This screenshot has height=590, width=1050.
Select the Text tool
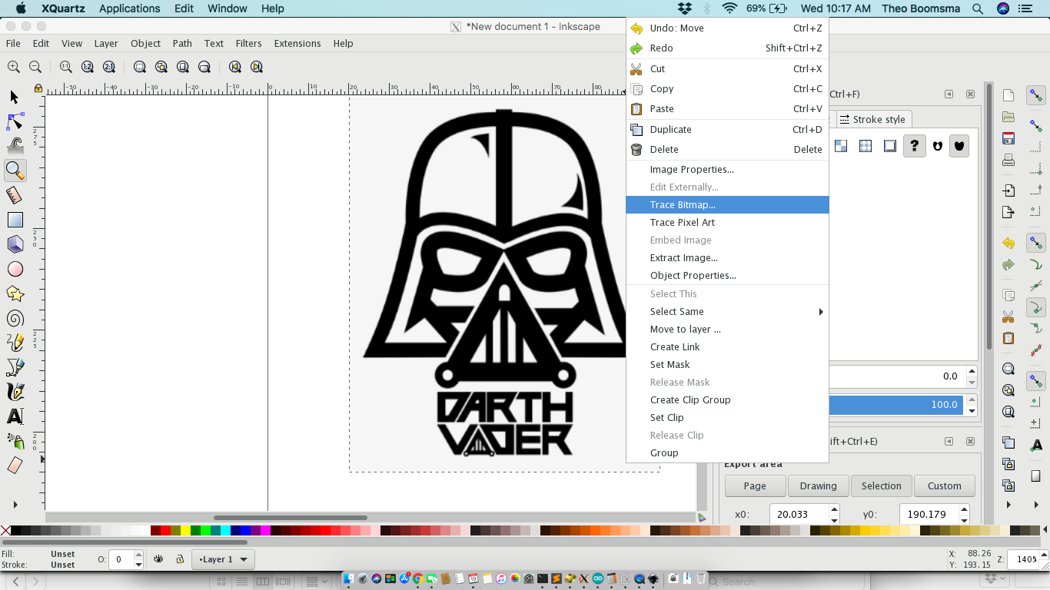tap(15, 417)
